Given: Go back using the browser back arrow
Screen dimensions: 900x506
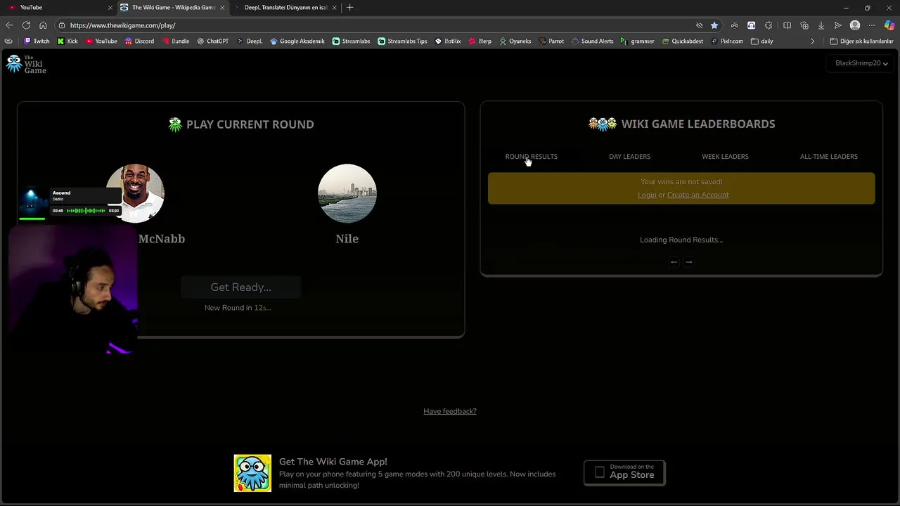Looking at the screenshot, I should (9, 25).
